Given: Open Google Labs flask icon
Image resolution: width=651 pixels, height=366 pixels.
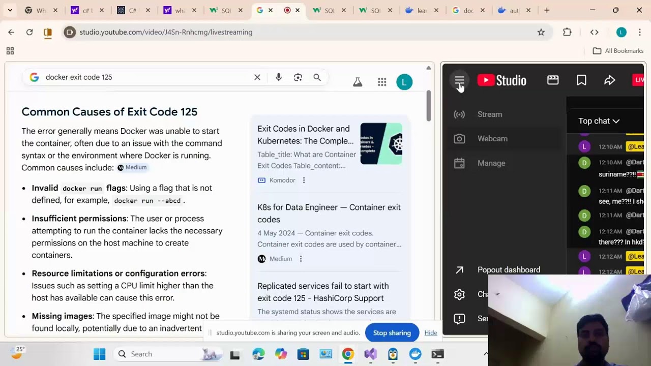Looking at the screenshot, I should (358, 82).
